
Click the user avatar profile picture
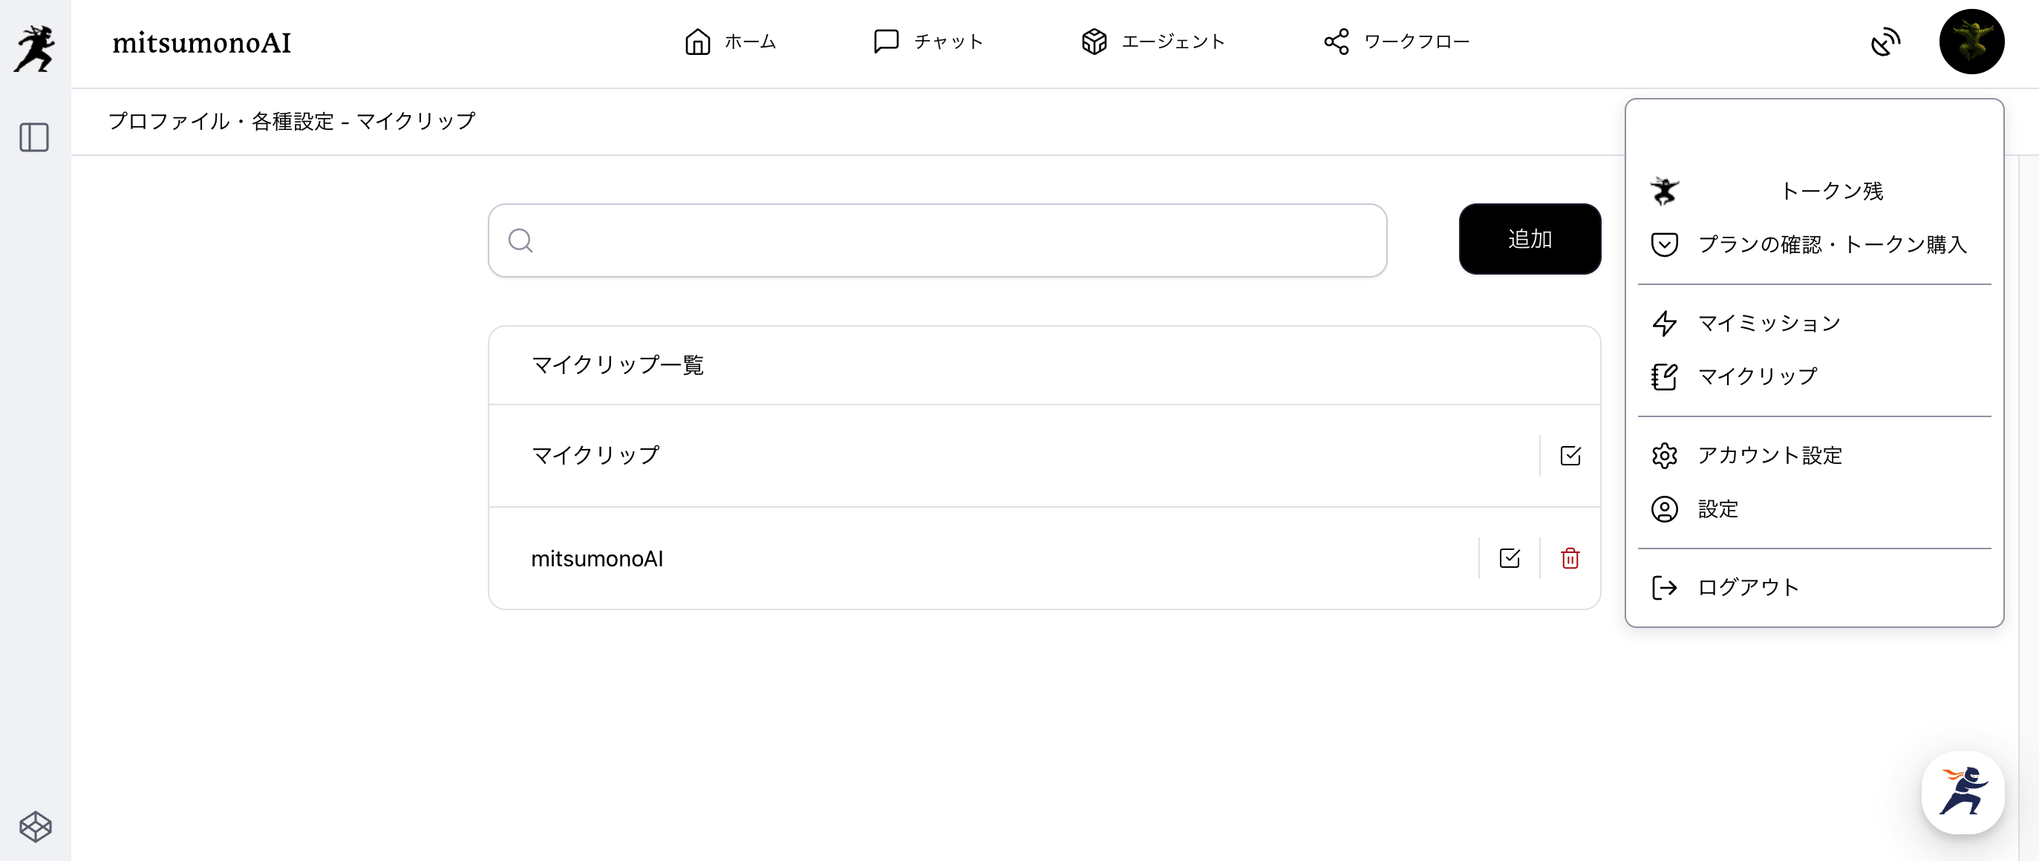coord(1971,42)
